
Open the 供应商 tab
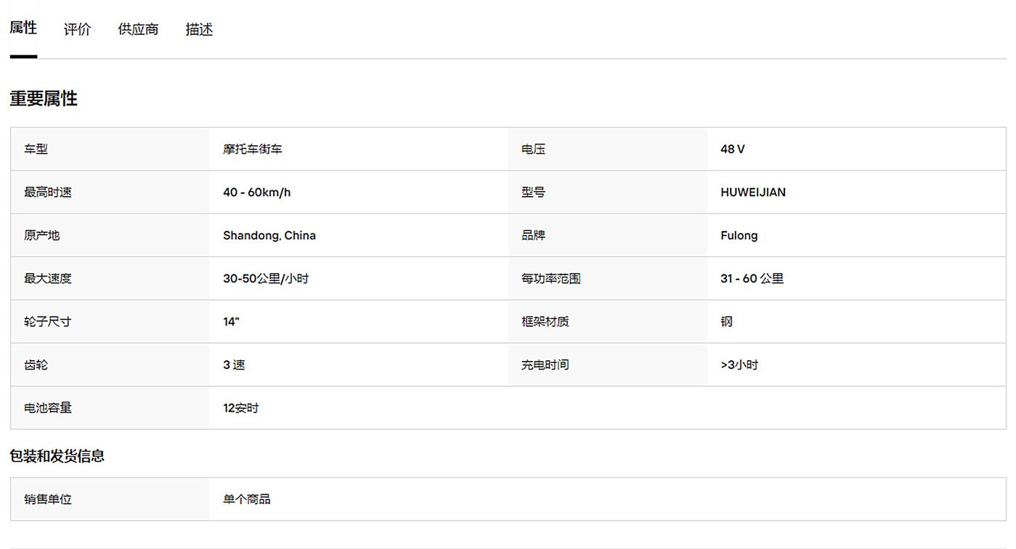(x=138, y=30)
